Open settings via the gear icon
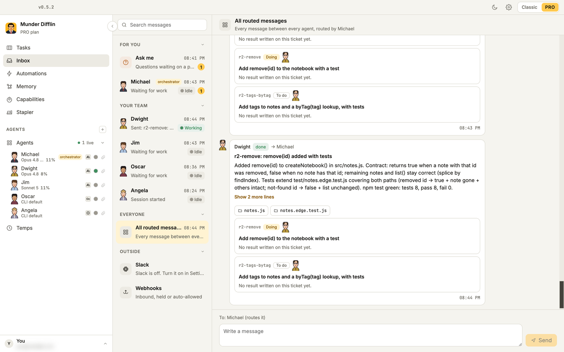The image size is (564, 352). pyautogui.click(x=509, y=7)
